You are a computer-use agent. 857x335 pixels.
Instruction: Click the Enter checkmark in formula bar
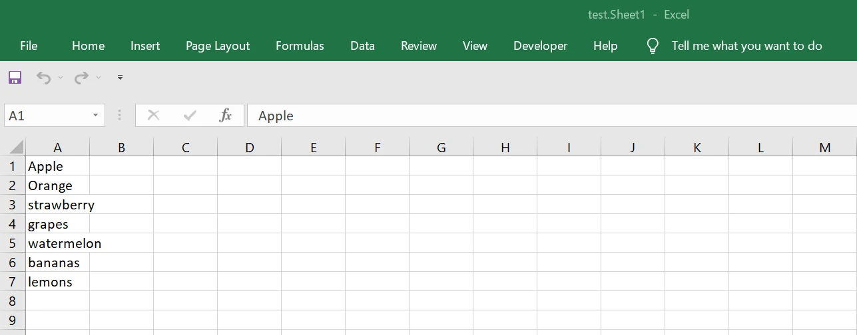coord(190,116)
